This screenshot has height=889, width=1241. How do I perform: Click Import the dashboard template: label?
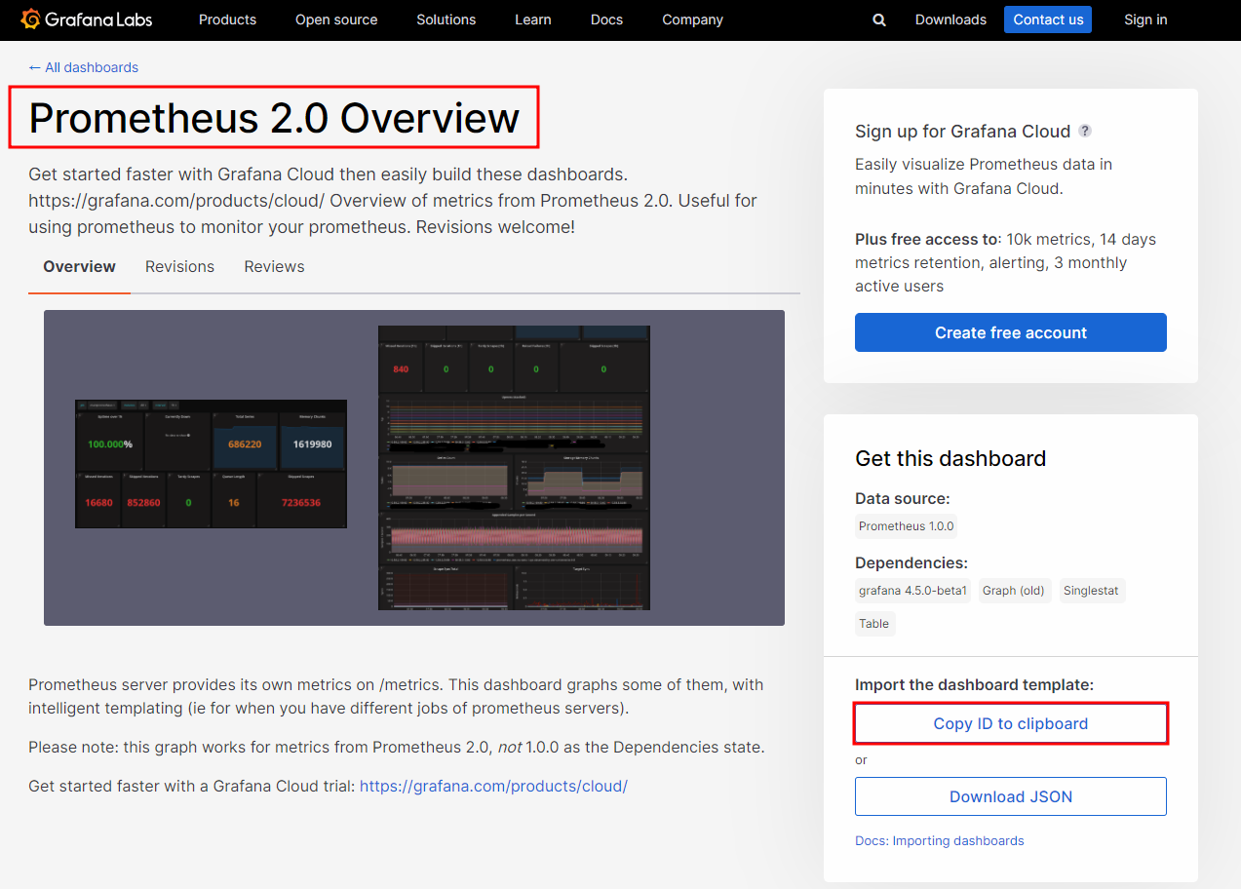click(974, 685)
